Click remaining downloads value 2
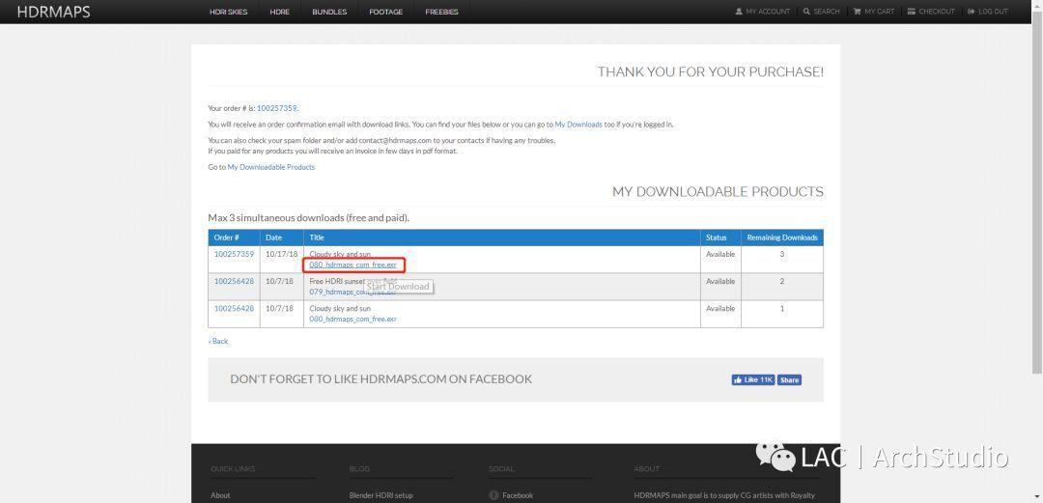 (x=782, y=282)
